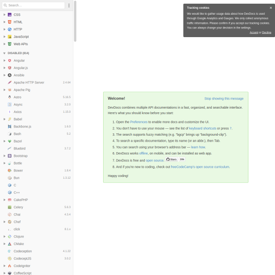Image resolution: width=275 pixels, height=275 pixels.
Task: Click the C language icon
Action: (10, 185)
